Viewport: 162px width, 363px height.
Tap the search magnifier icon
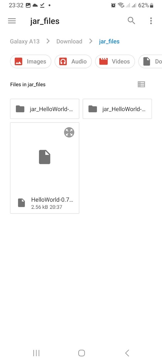[131, 21]
